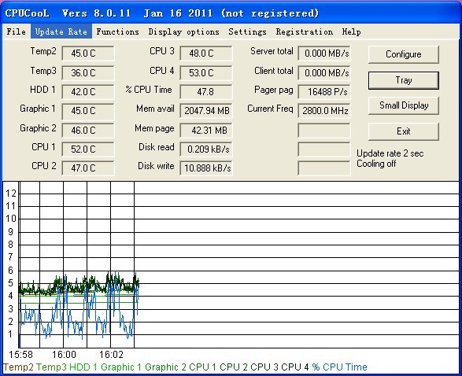Open the Display options menu

tap(184, 31)
